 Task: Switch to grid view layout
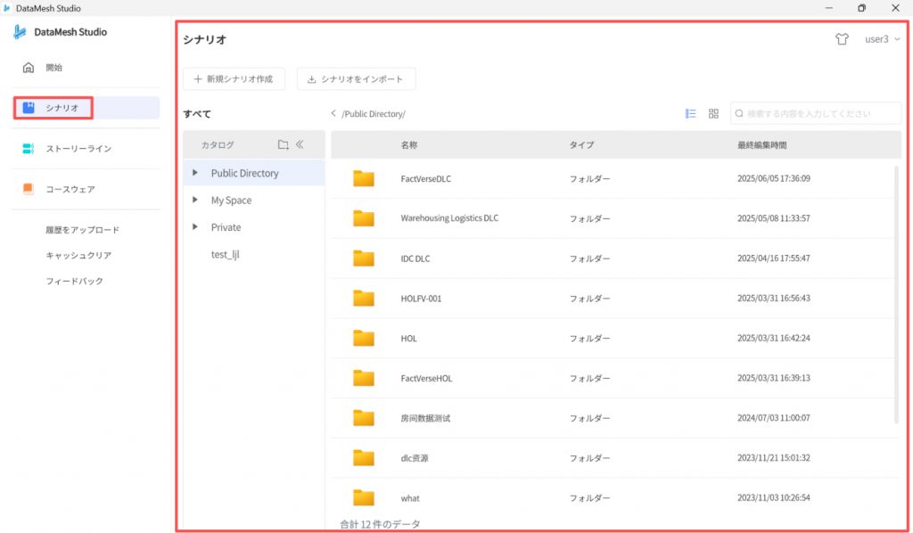click(x=713, y=114)
